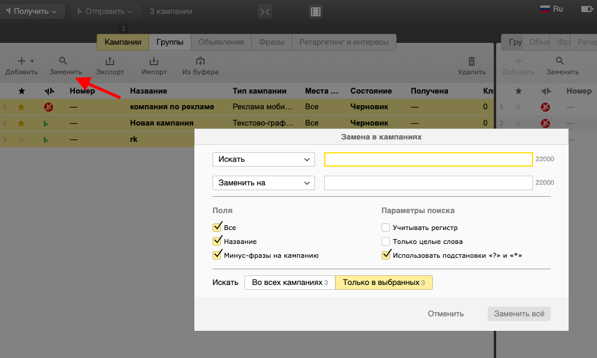Click the Текстово-граф… campaign type cell
597x358 pixels.
pyautogui.click(x=263, y=123)
